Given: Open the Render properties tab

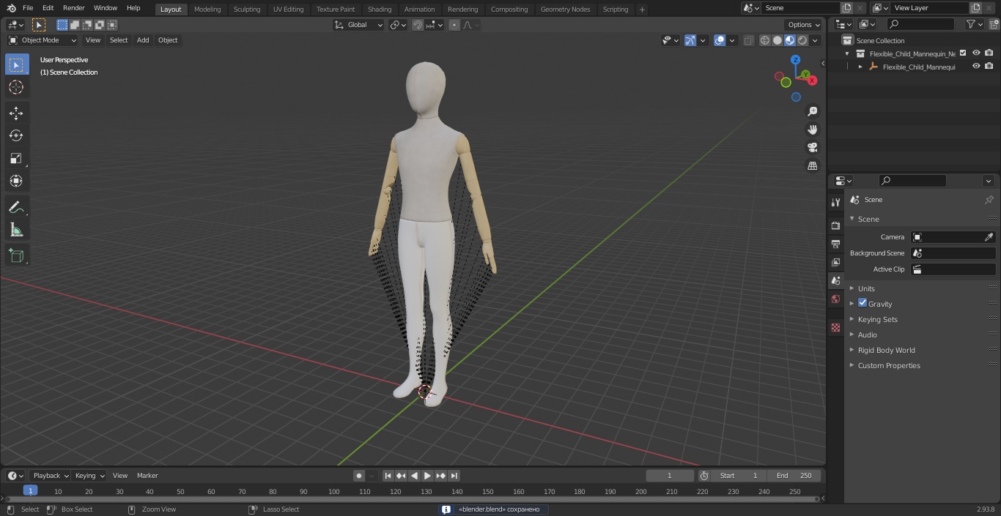Looking at the screenshot, I should [835, 225].
